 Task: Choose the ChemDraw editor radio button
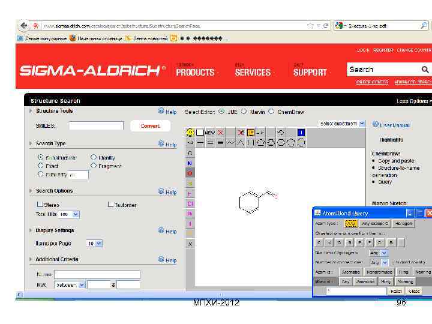271,112
